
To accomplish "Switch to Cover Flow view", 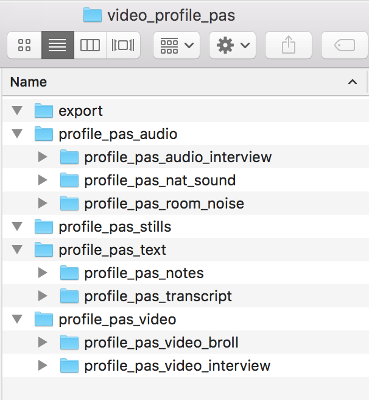I will click(123, 45).
